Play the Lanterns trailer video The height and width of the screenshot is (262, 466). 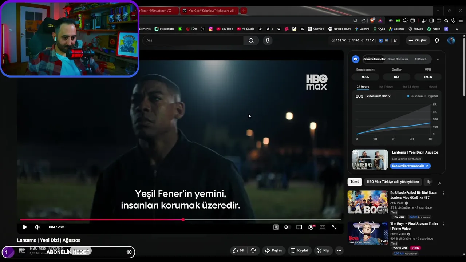(25, 227)
